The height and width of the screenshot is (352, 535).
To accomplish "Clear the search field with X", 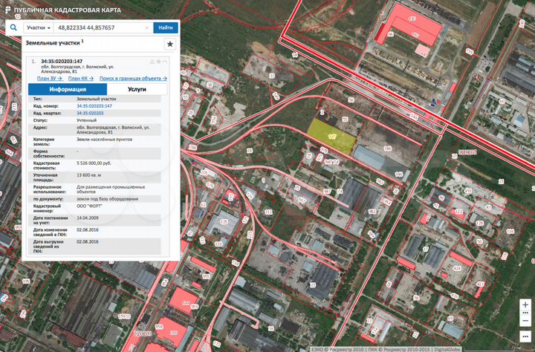I will coord(146,27).
